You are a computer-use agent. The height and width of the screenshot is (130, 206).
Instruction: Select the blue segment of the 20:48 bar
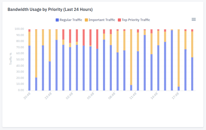tap(29, 68)
